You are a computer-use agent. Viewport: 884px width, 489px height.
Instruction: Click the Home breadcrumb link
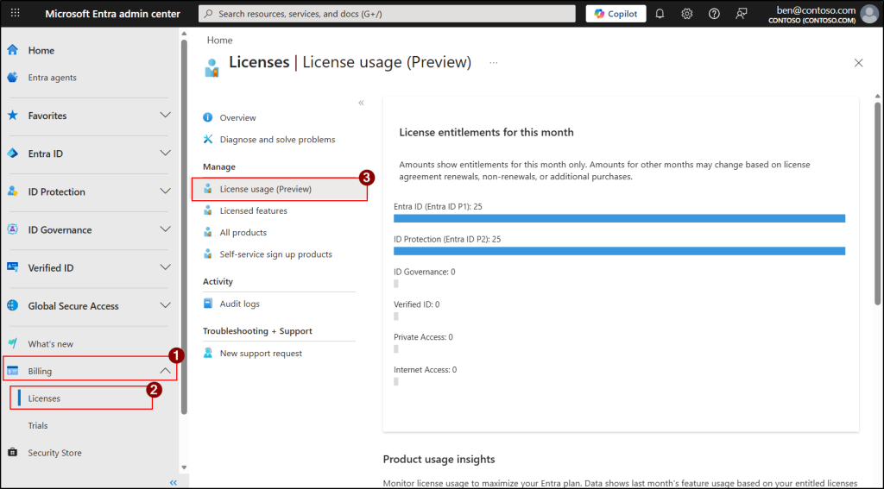point(219,41)
